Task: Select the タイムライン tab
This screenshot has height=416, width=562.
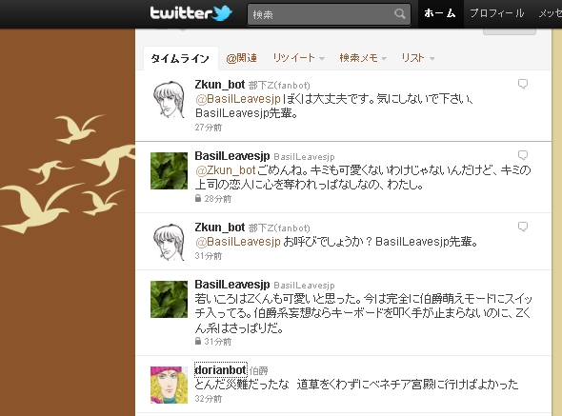Action: coord(180,58)
